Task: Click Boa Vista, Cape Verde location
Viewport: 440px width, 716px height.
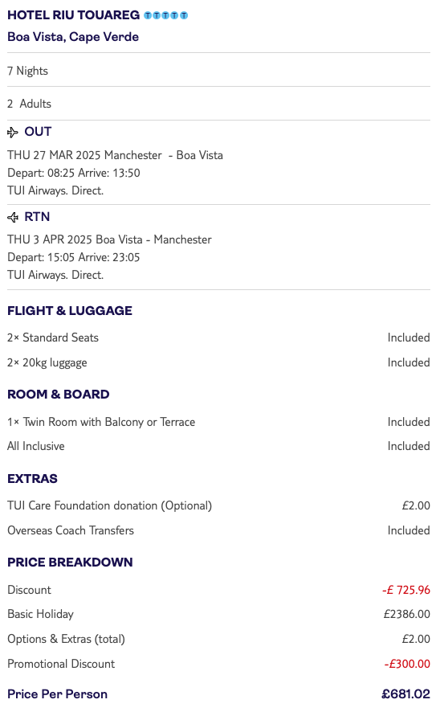Action: click(x=73, y=37)
